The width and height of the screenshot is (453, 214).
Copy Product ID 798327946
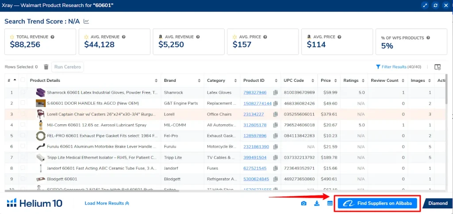[x=276, y=92]
